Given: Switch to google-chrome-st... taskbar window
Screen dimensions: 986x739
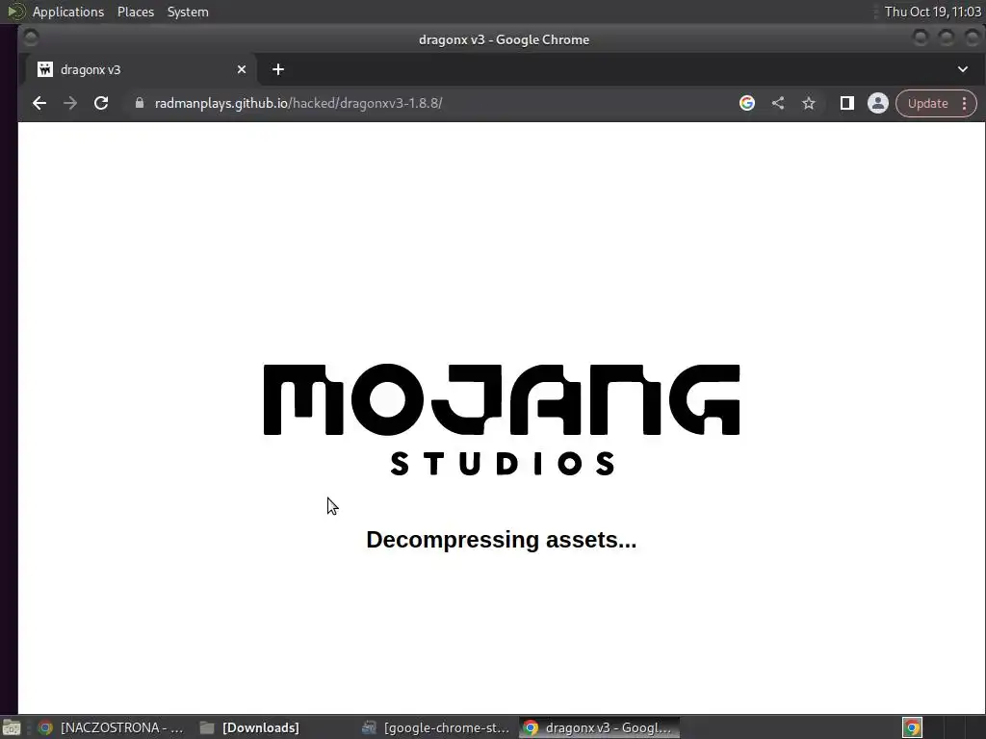Looking at the screenshot, I should click(x=437, y=727).
